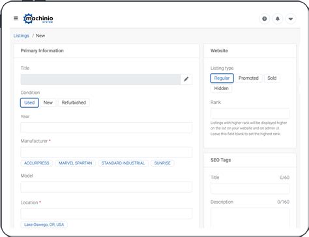Viewport: 309px width, 237px height.
Task: Focus the Rank input field
Action: coord(250,114)
